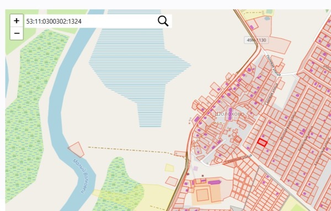
Task: Select the tall purple building beside Шолохово label
Action: point(230,114)
